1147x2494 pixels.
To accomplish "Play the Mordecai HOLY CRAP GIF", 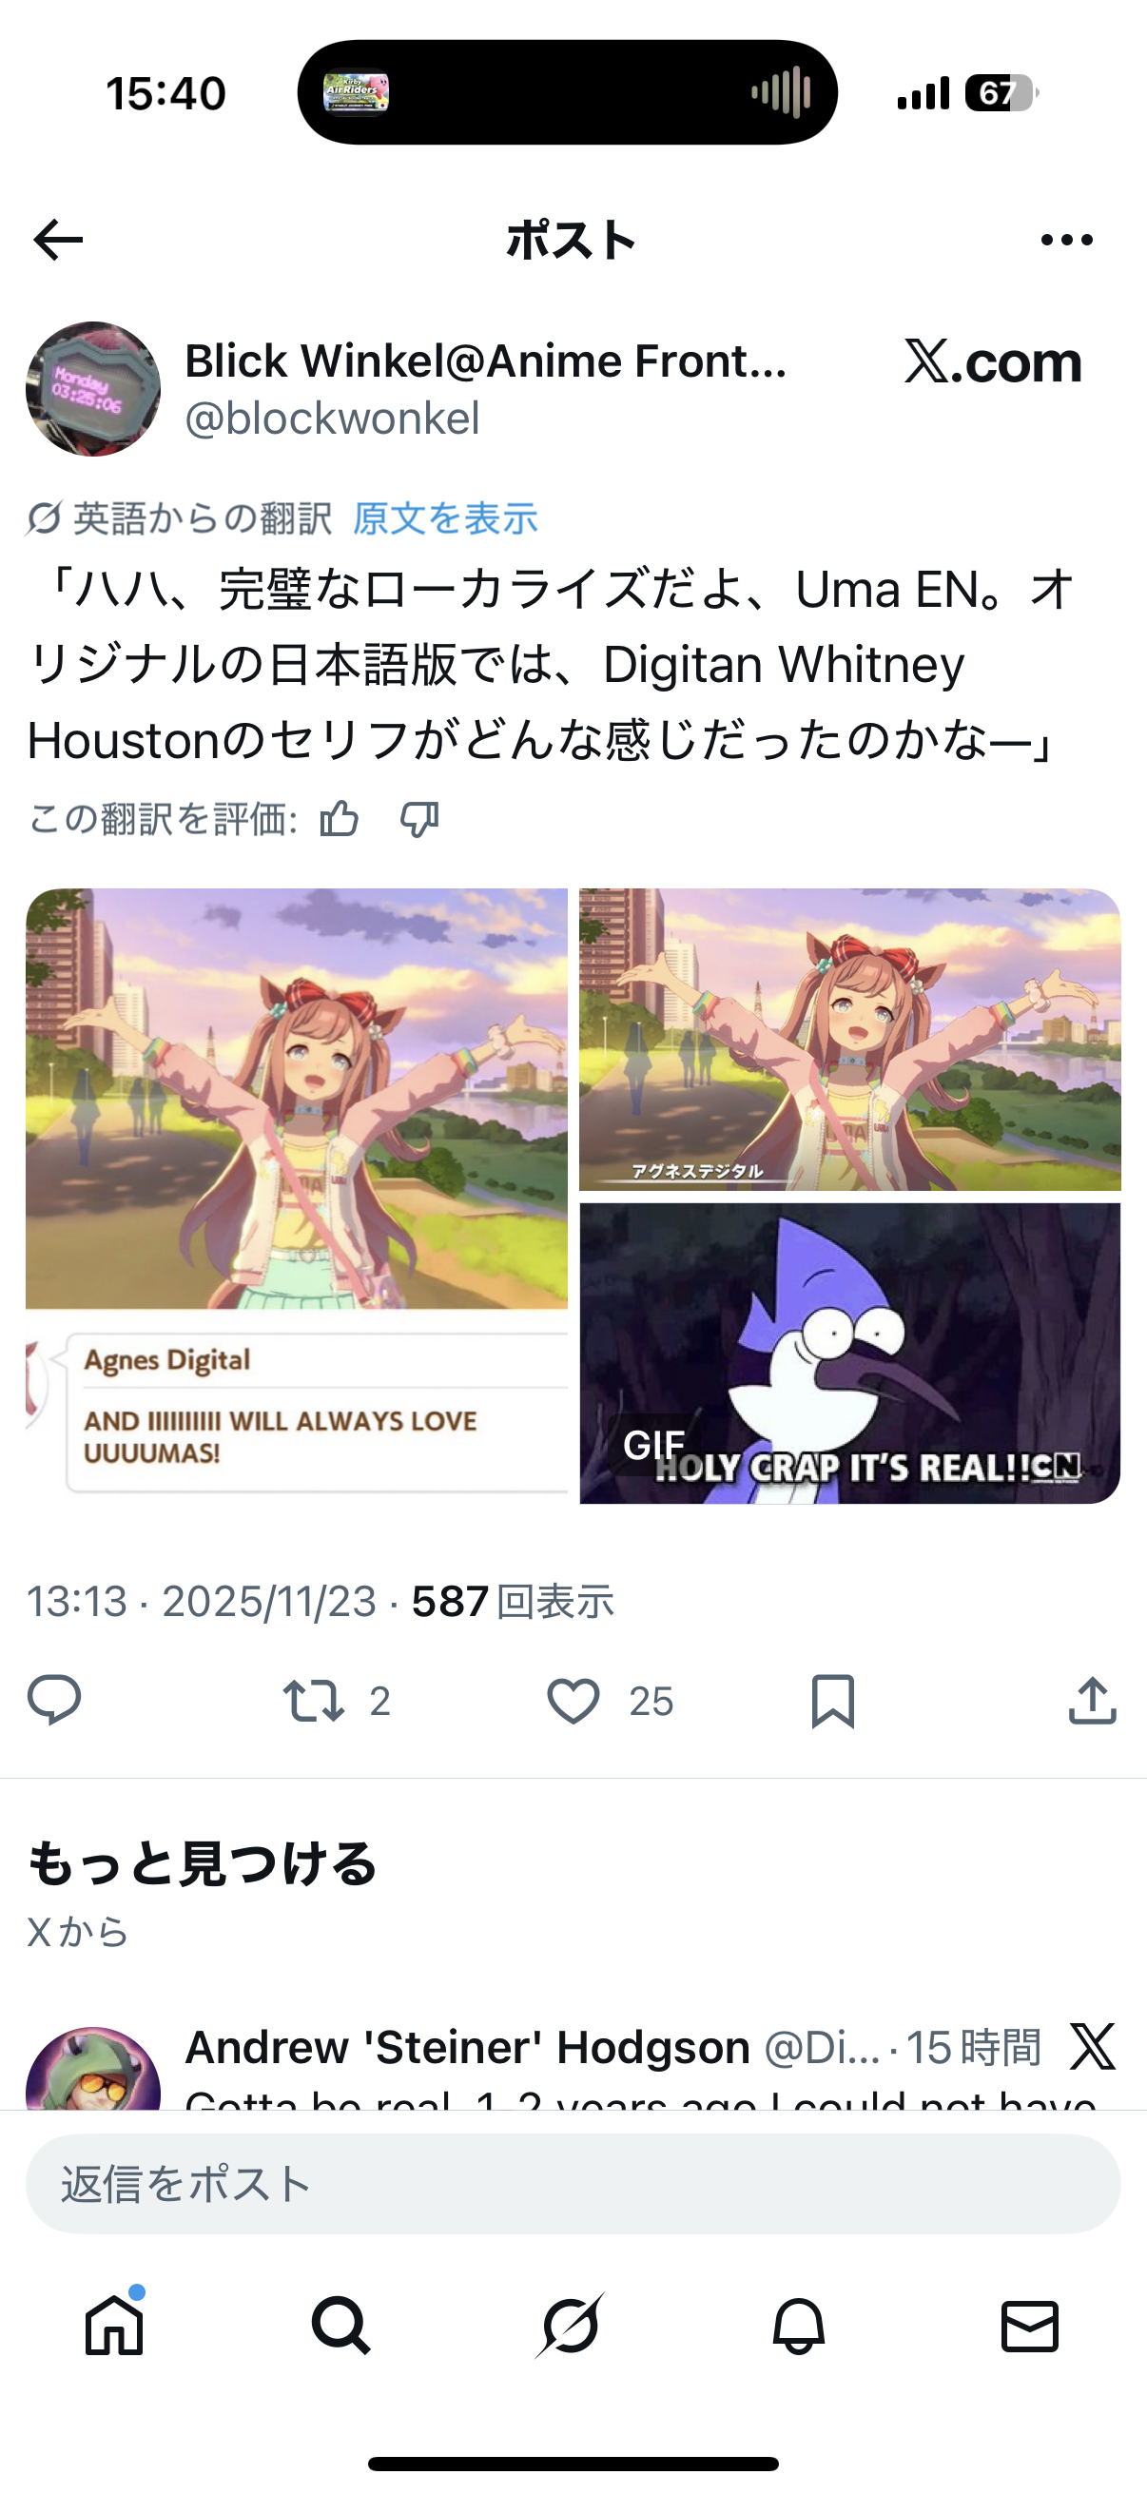I will point(850,1354).
